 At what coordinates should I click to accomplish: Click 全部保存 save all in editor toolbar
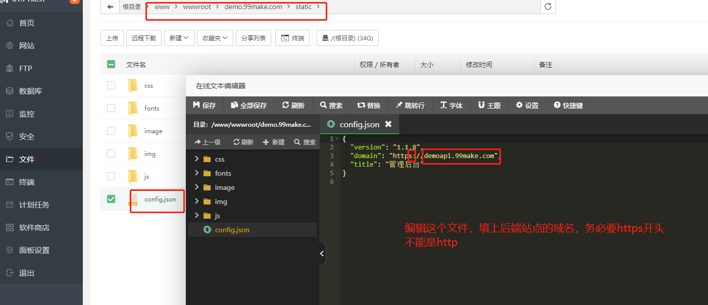point(248,105)
